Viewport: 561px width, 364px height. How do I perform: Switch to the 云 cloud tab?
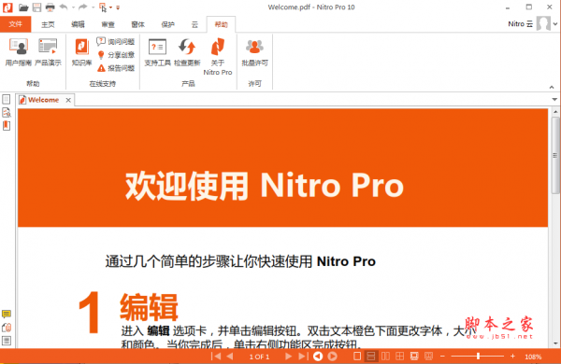tap(194, 24)
